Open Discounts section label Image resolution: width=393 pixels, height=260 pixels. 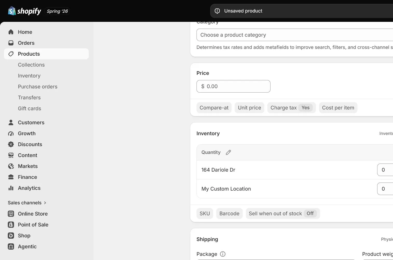click(x=30, y=144)
